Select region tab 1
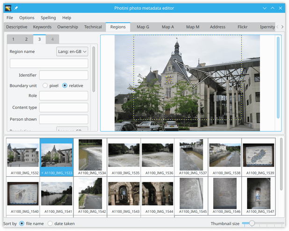Viewport: 289px width, 231px height. click(x=13, y=39)
